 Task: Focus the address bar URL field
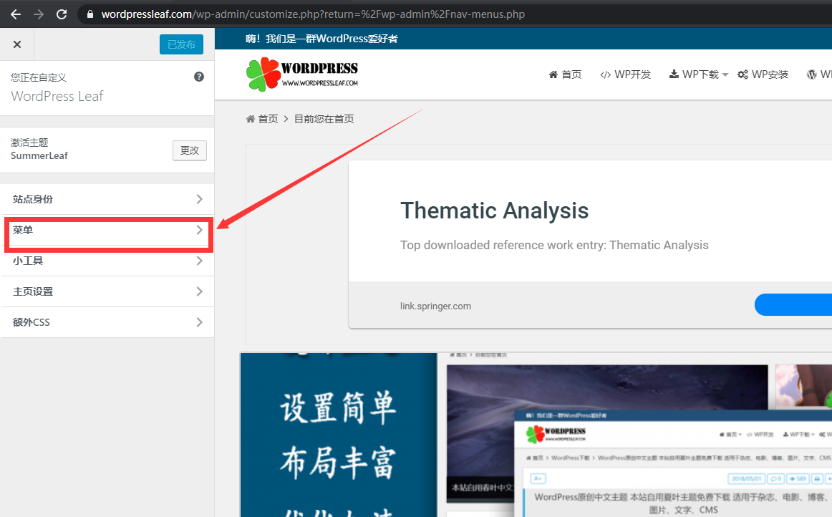click(x=456, y=14)
